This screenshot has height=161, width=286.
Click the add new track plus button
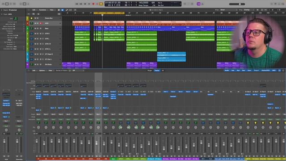[29, 14]
